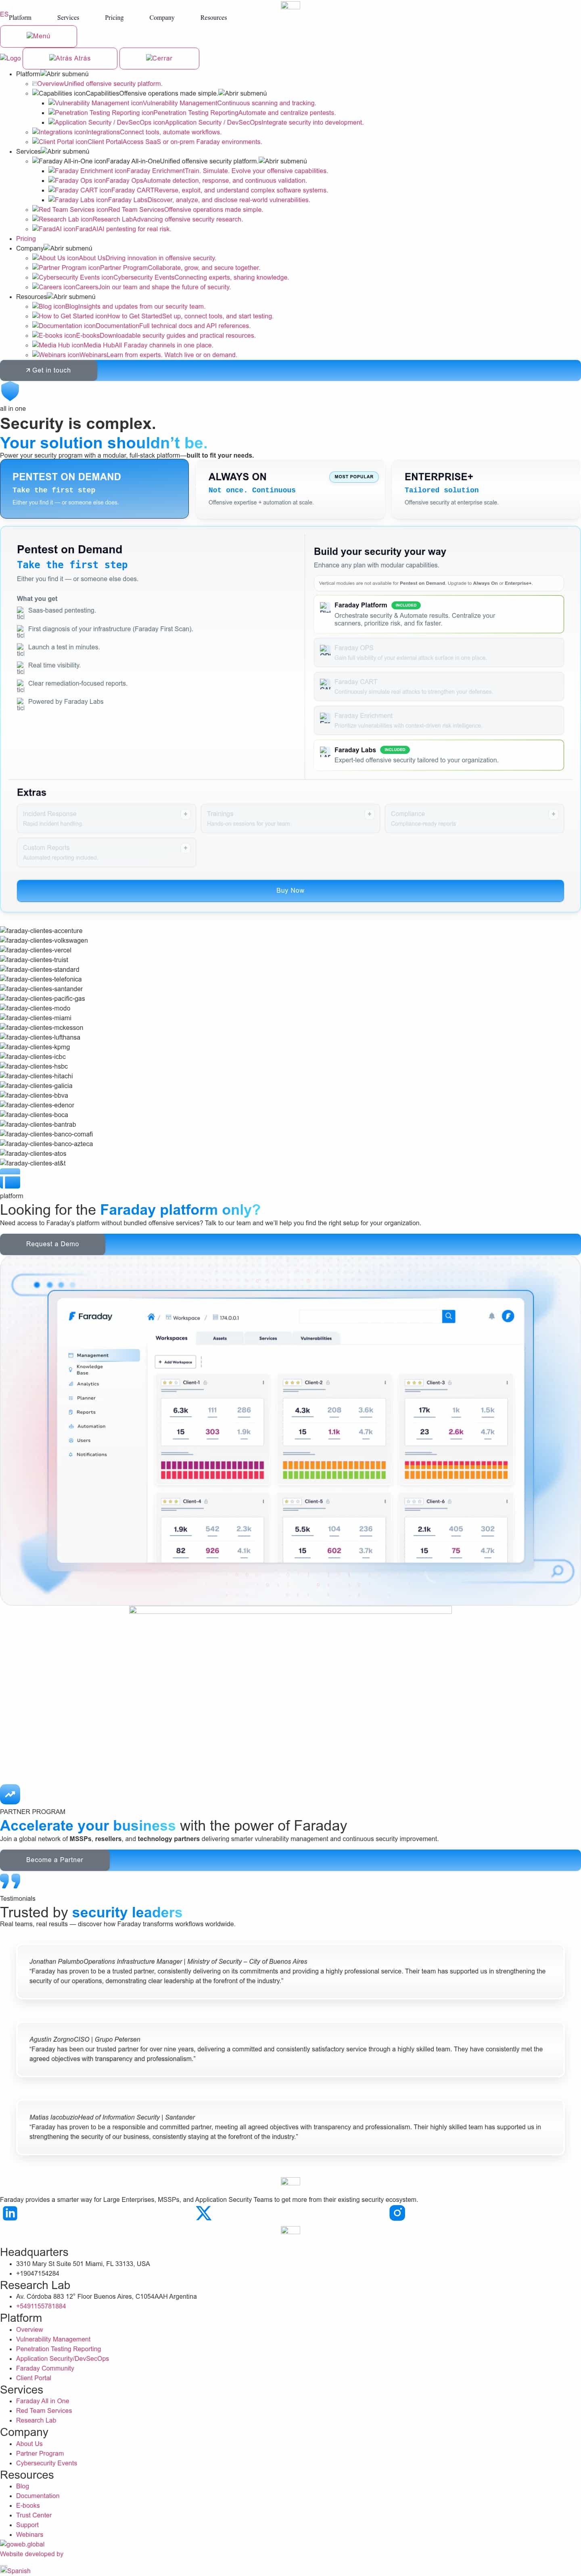Expand the Company submenu arrow

click(x=68, y=248)
